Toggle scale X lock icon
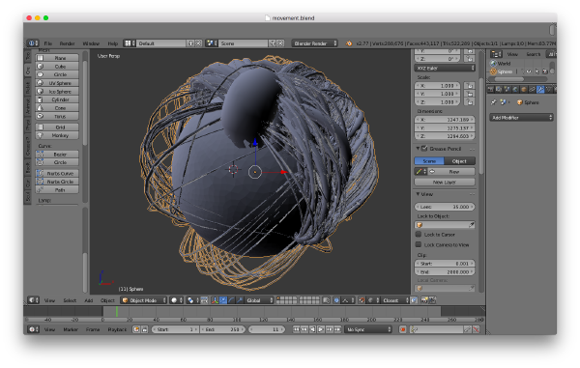 [470, 85]
